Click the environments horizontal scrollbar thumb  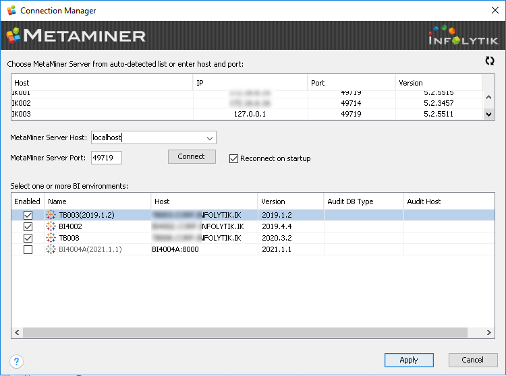(x=246, y=332)
